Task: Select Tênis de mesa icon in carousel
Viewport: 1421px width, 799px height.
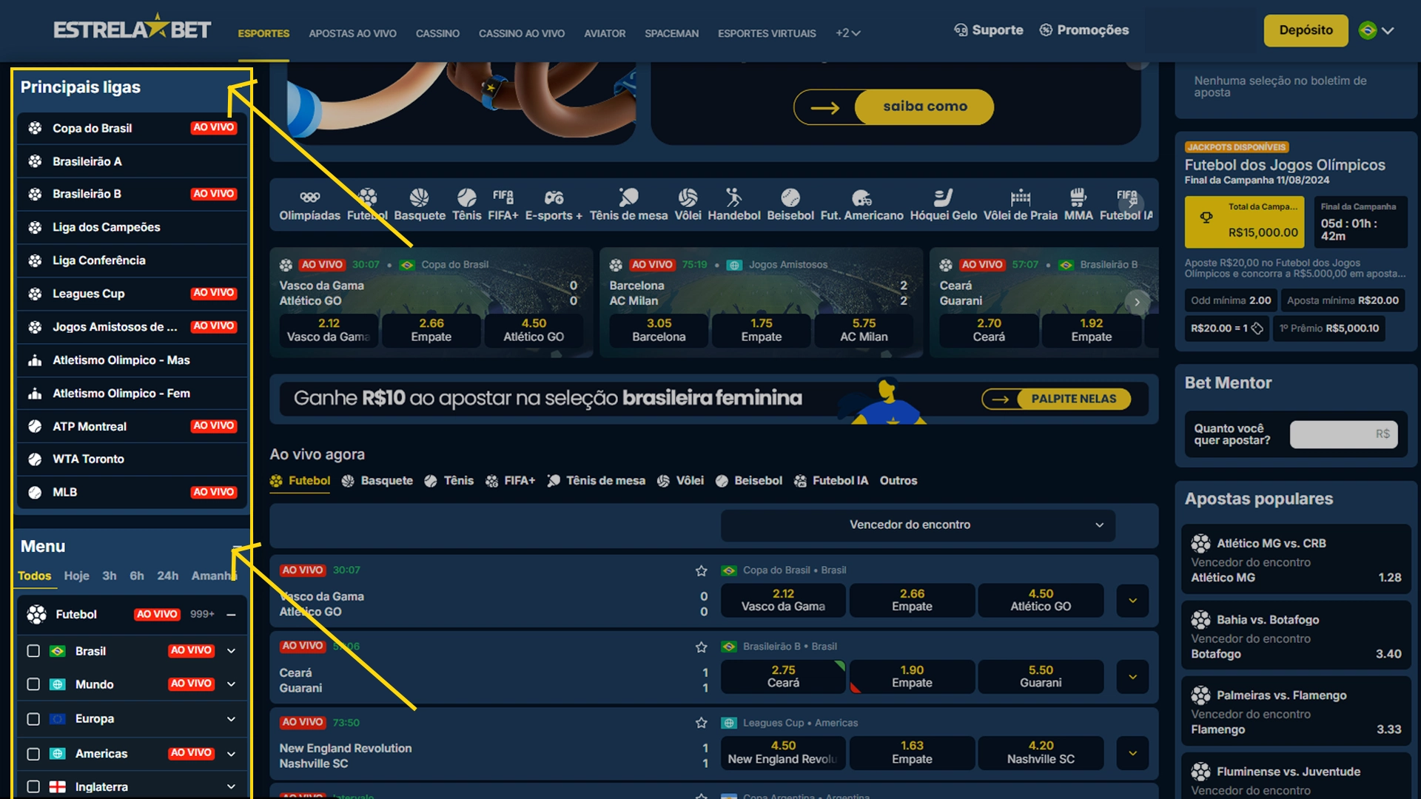Action: (628, 204)
